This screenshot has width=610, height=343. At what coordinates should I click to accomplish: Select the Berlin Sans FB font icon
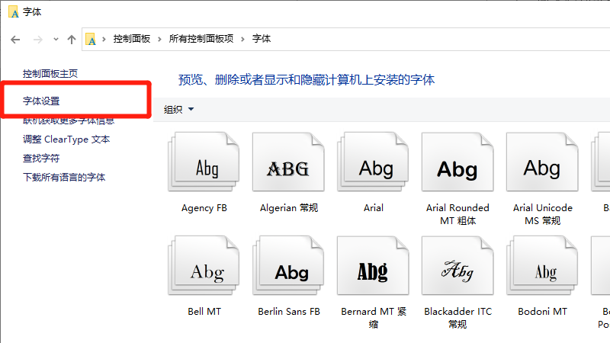click(x=288, y=265)
